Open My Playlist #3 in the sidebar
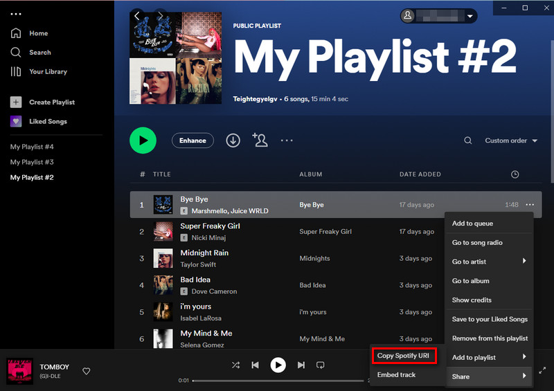The height and width of the screenshot is (391, 554). 32,162
